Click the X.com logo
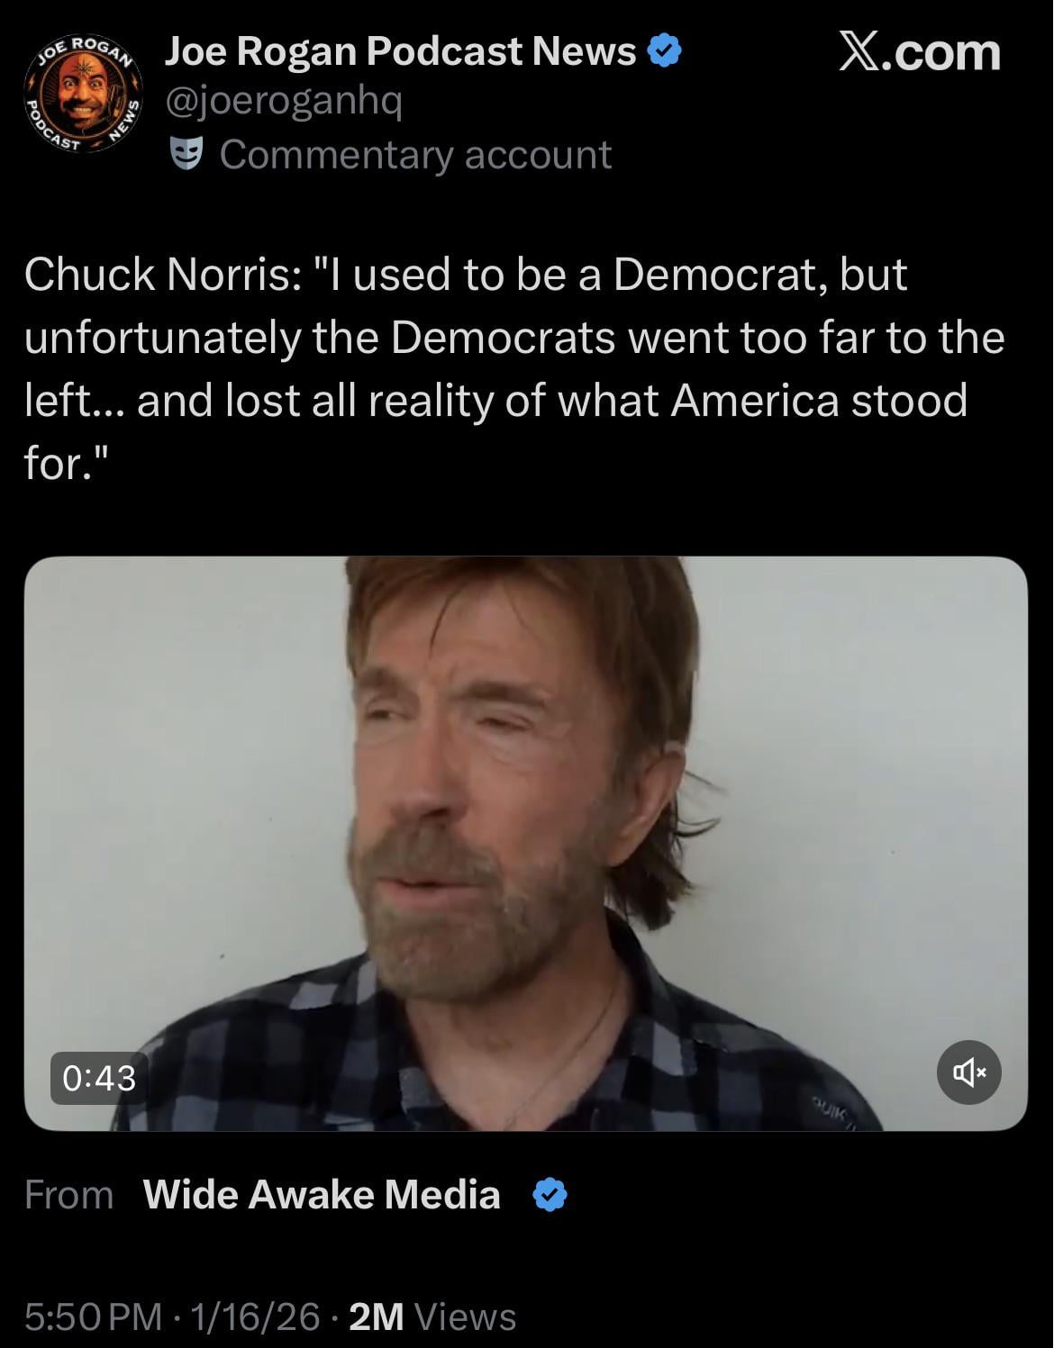This screenshot has height=1348, width=1054. pyautogui.click(x=919, y=52)
